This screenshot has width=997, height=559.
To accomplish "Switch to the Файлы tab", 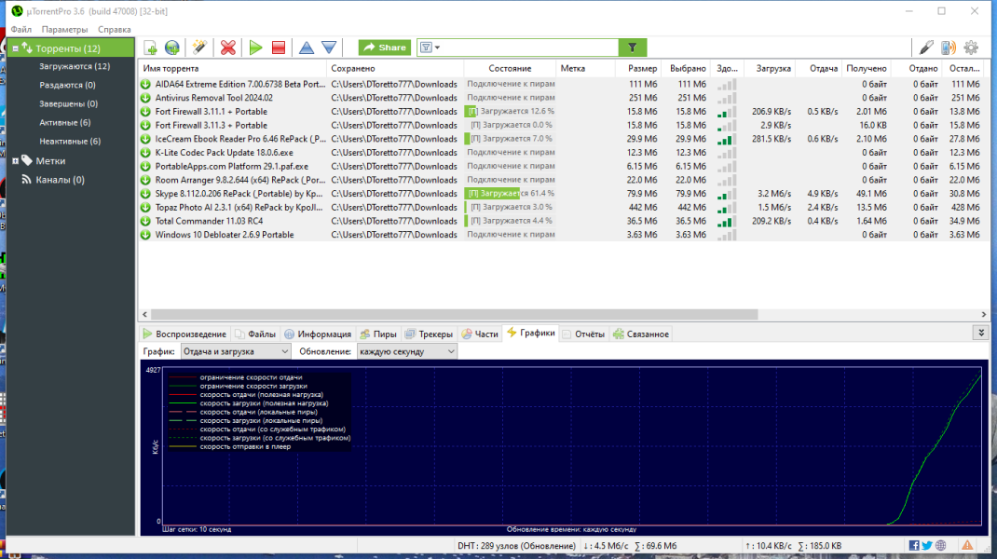I will pyautogui.click(x=255, y=334).
